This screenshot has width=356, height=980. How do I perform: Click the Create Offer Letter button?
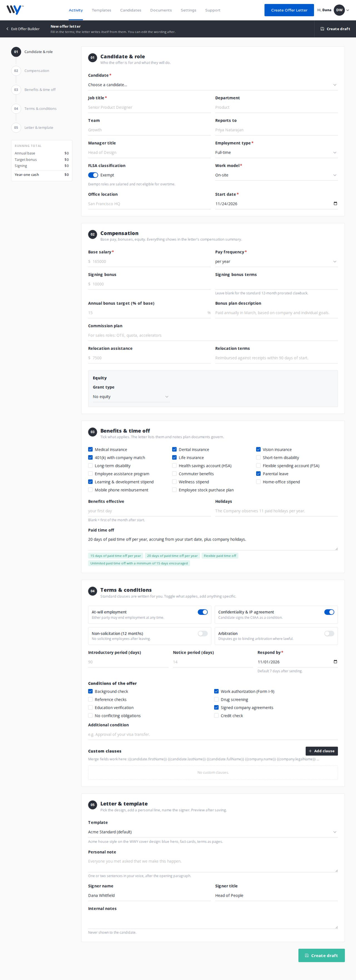[289, 10]
